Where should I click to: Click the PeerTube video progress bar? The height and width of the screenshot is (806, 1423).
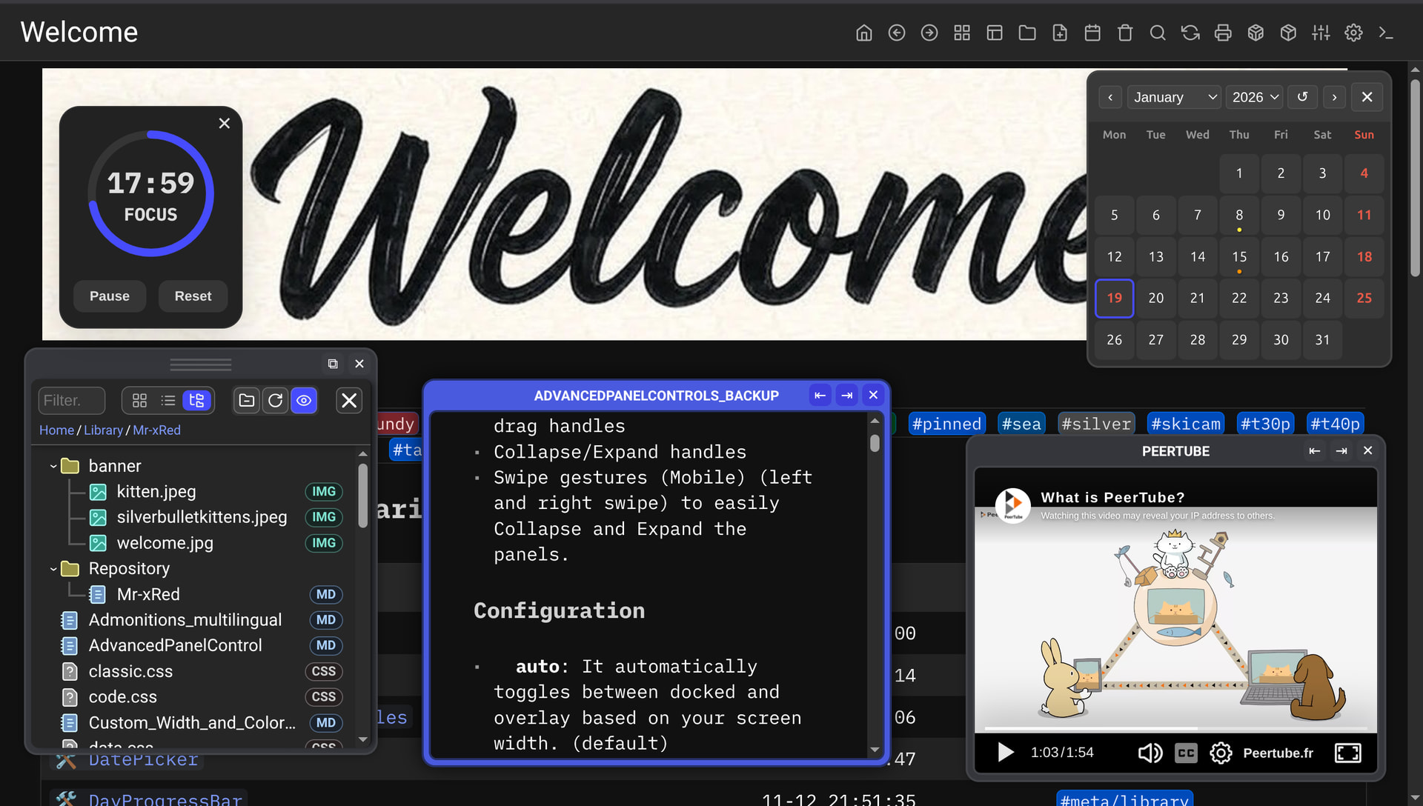[1175, 729]
